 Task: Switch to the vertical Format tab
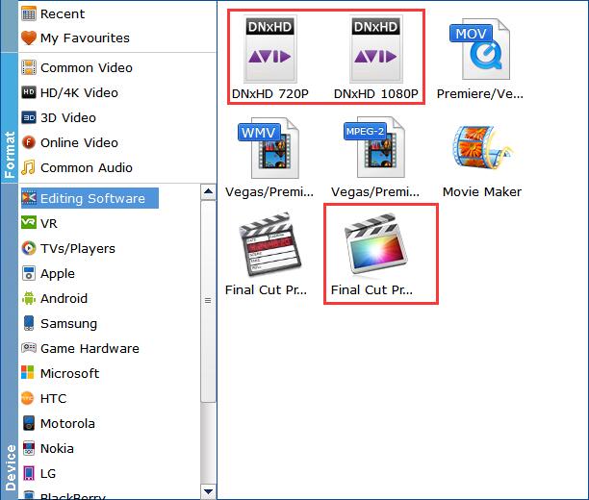tap(9, 117)
